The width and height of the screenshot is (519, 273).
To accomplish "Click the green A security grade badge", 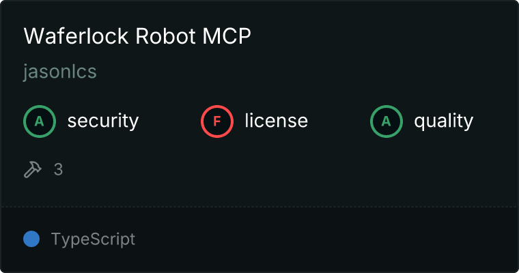I will [x=40, y=121].
